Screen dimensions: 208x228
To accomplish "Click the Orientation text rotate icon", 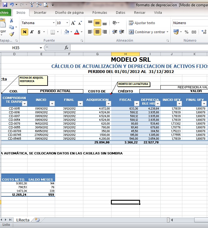I will click(x=115, y=23).
